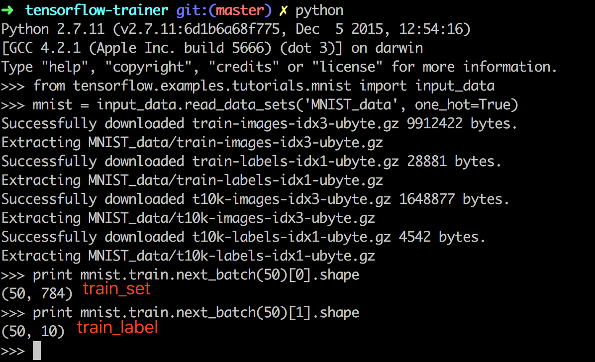Click the "12:54:16" build time
The height and width of the screenshot is (362, 595).
(431, 29)
